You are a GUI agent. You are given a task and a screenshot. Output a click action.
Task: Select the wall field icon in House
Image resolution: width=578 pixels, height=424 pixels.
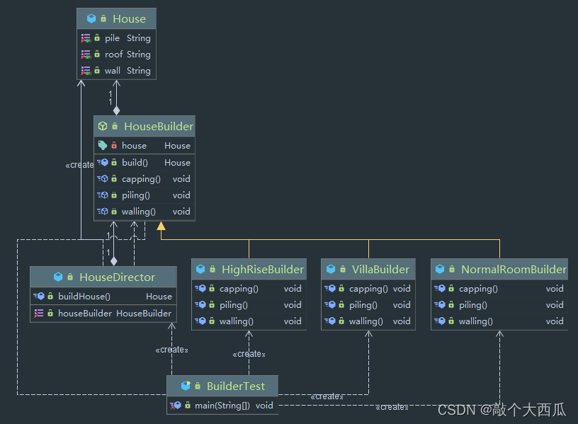coord(86,70)
